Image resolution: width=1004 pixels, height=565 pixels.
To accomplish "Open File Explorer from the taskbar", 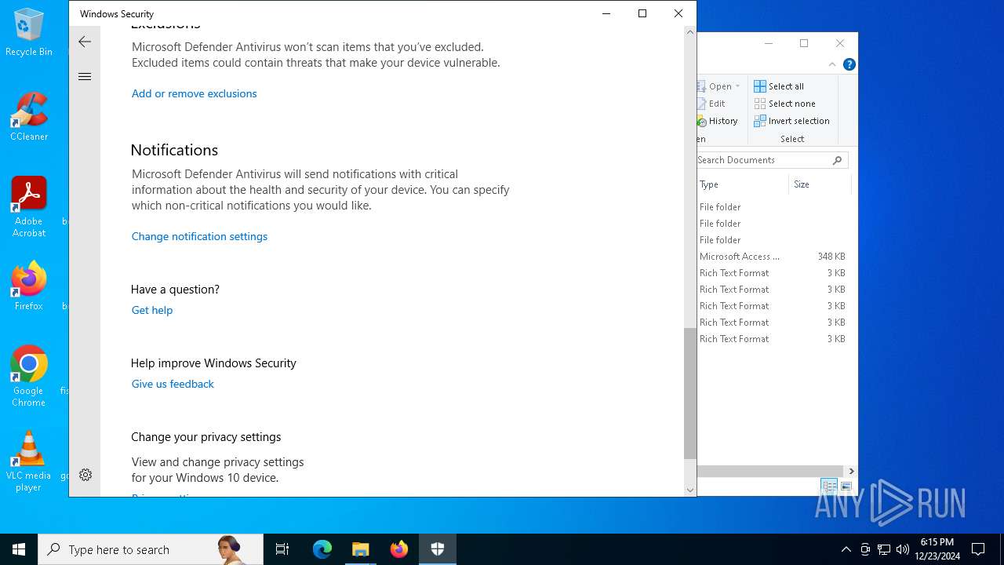I will 361,549.
